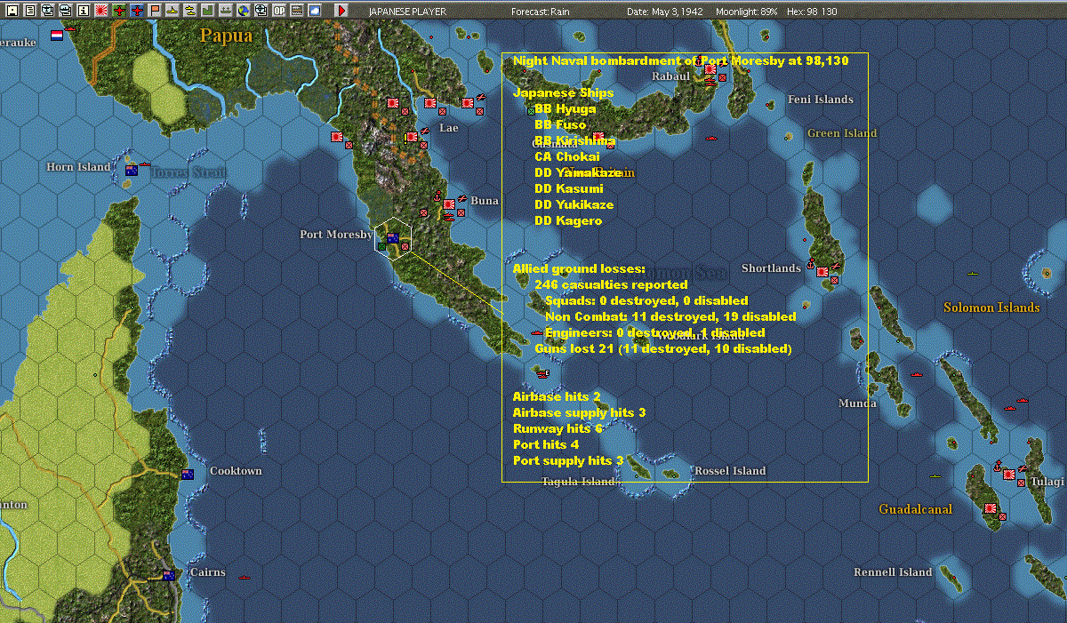Click the 'Port supply hits 3' line
This screenshot has width=1067, height=623.
[x=568, y=460]
